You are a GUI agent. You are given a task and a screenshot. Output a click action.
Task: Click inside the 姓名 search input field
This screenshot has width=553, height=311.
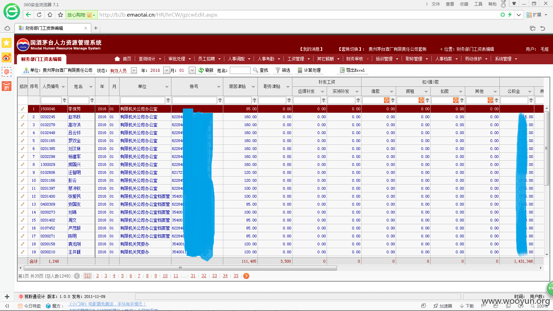(240, 70)
